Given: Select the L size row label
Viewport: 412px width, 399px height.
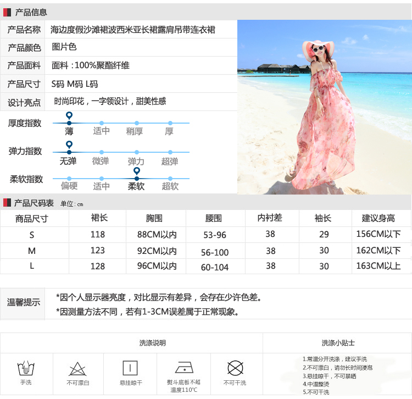Looking at the screenshot, I should click(x=32, y=266).
